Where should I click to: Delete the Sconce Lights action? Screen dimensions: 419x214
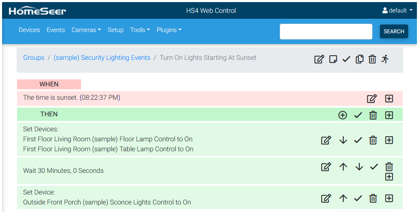point(373,198)
